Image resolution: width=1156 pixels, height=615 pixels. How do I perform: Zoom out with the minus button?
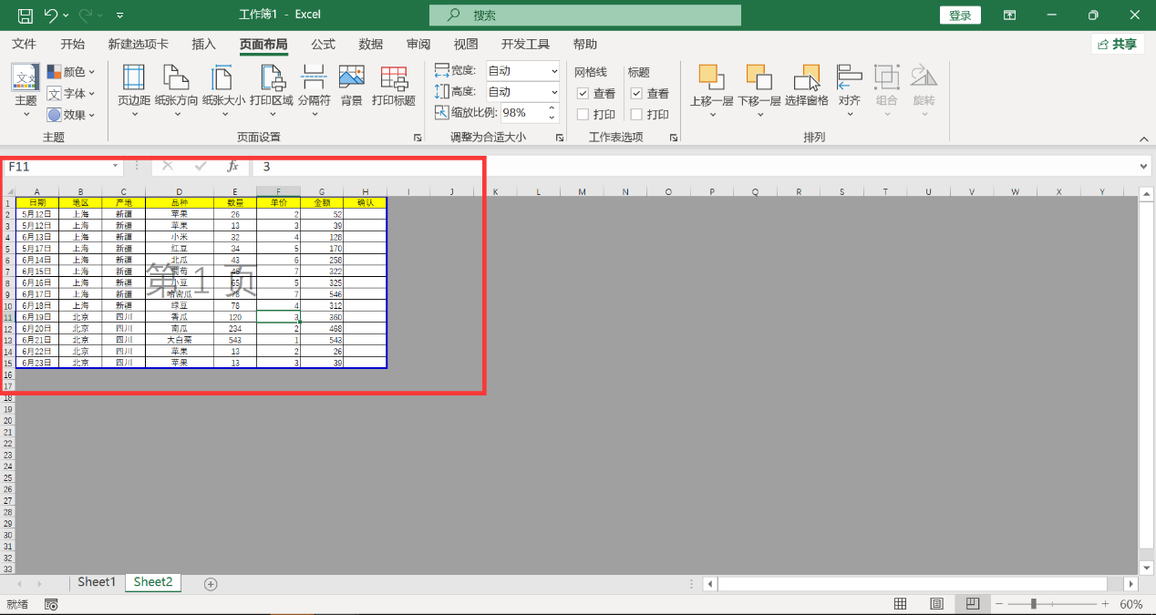(1000, 604)
